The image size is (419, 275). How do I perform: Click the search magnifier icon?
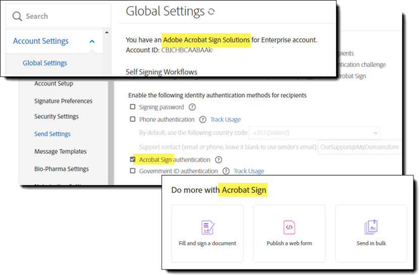17,16
